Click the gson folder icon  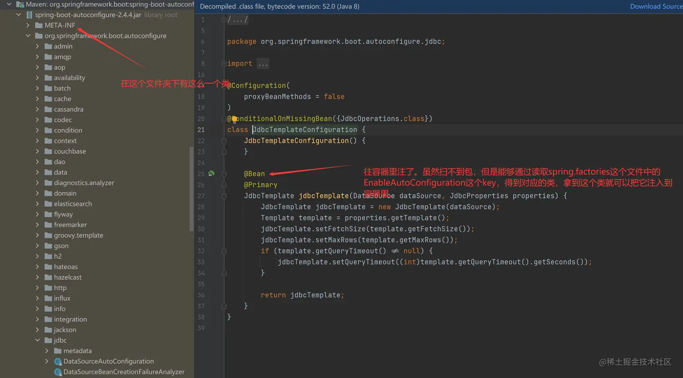(48, 246)
